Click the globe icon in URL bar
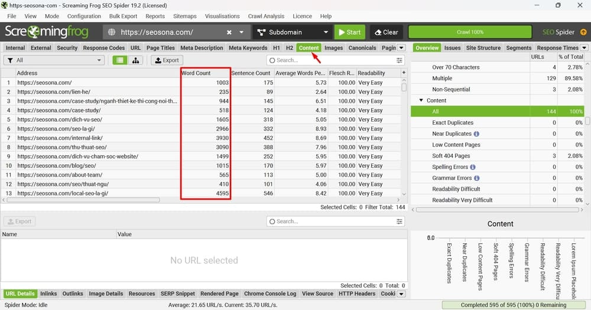This screenshot has height=310, width=591. click(x=112, y=32)
